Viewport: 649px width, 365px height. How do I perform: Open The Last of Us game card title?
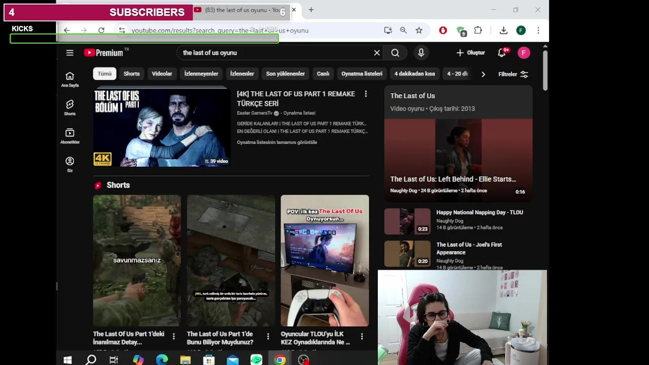click(x=413, y=96)
